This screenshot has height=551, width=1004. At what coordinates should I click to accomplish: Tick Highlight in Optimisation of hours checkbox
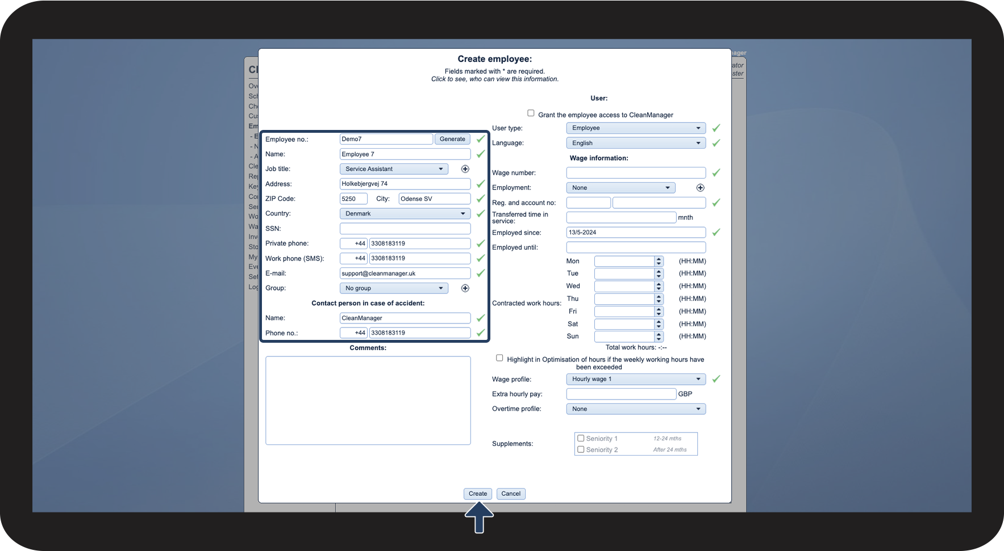(499, 358)
